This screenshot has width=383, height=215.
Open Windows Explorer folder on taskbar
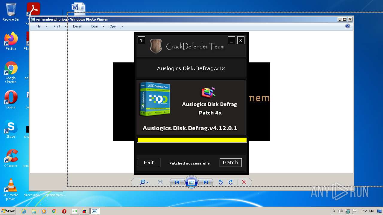[34, 211]
